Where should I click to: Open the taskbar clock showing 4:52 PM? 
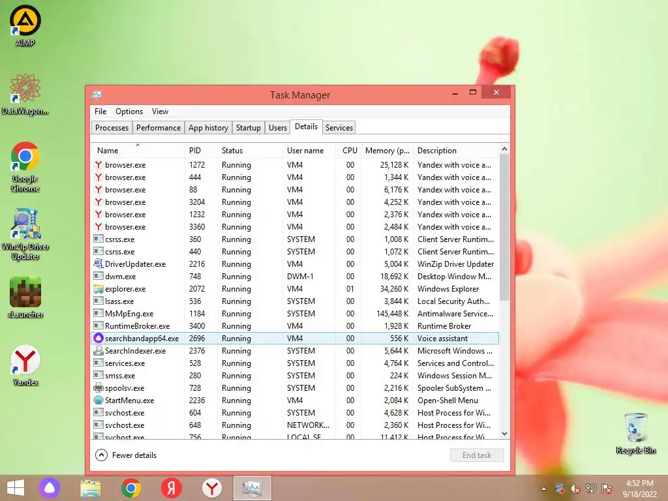639,489
